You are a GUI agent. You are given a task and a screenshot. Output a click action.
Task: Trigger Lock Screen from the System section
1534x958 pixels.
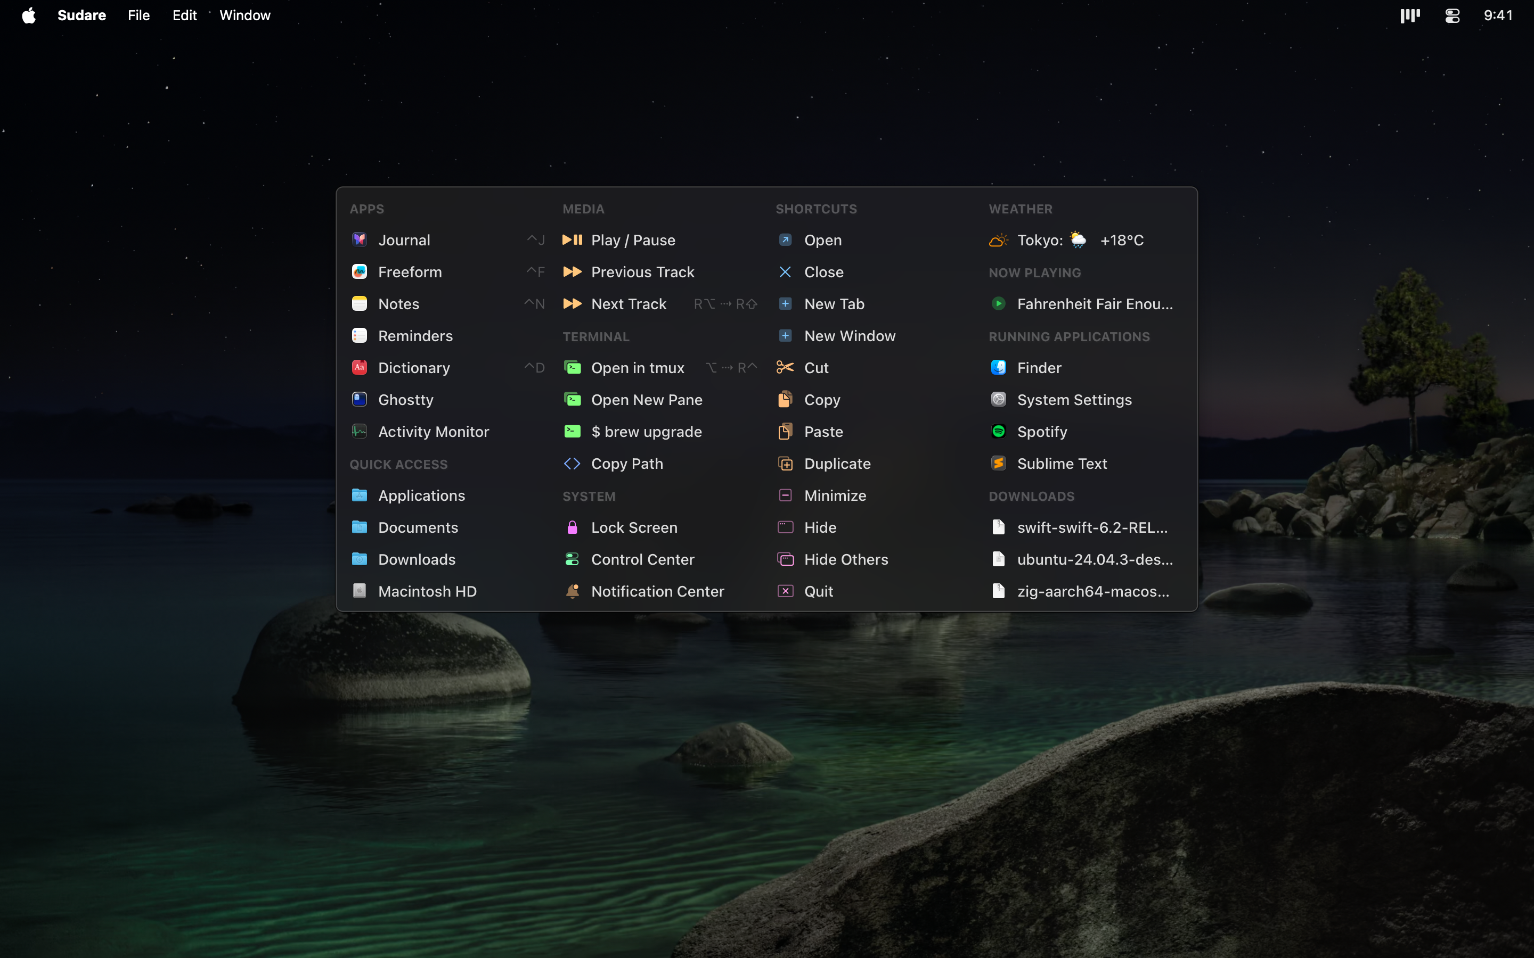coord(634,526)
